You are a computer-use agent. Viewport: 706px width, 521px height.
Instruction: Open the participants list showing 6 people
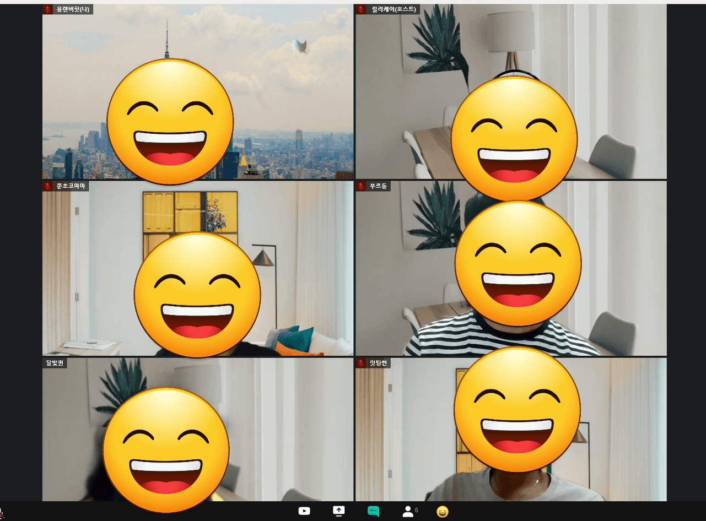pyautogui.click(x=409, y=511)
